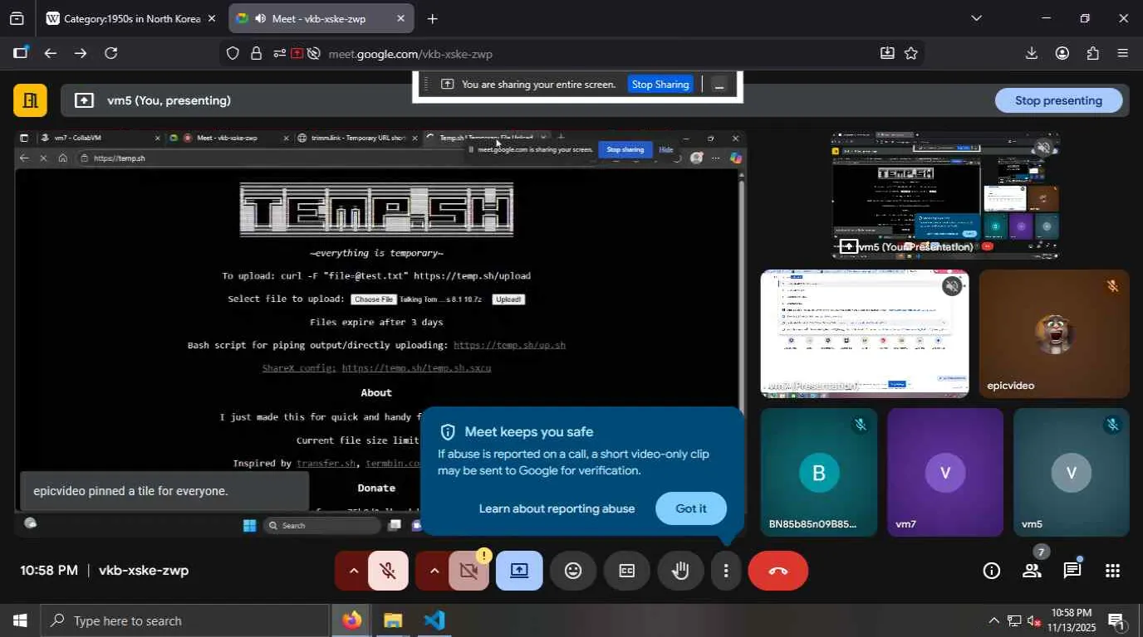Open Firefox View icon
This screenshot has height=637, width=1143.
[17, 18]
